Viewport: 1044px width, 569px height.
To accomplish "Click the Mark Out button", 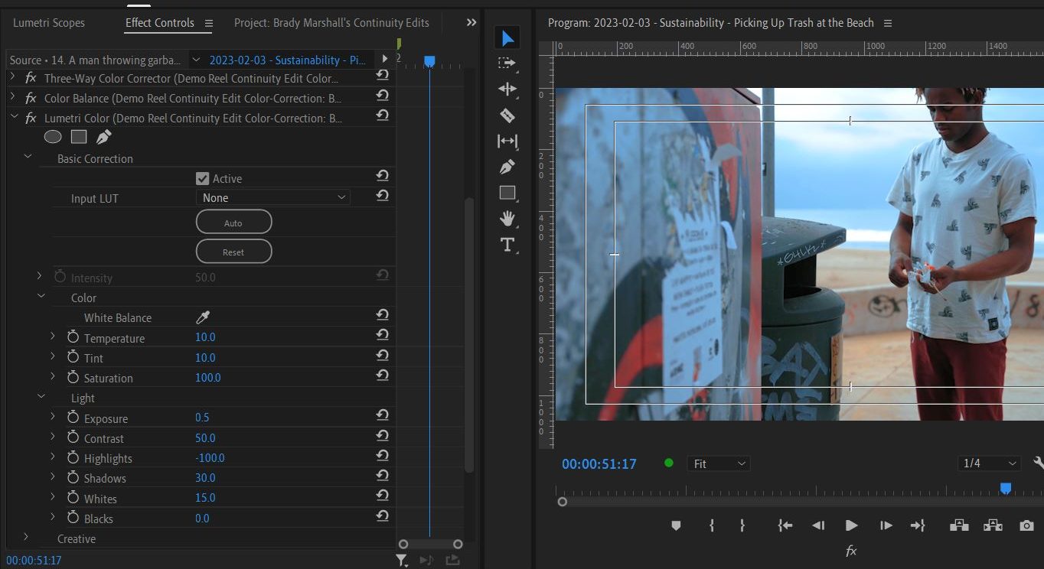I will 742,525.
